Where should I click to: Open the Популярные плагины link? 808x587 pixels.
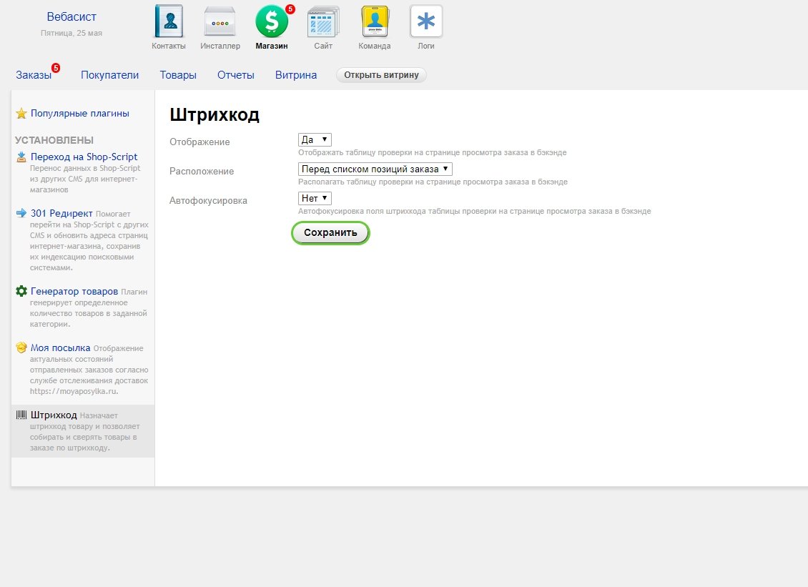tap(80, 114)
